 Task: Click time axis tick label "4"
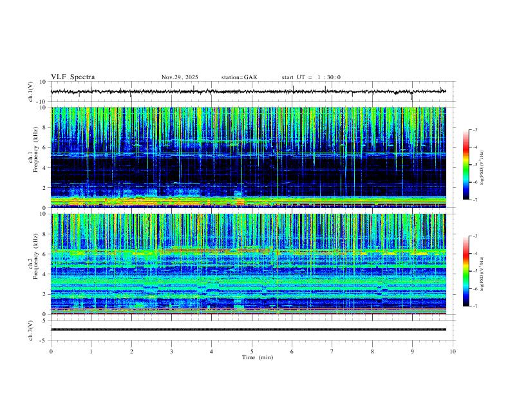(x=211, y=352)
